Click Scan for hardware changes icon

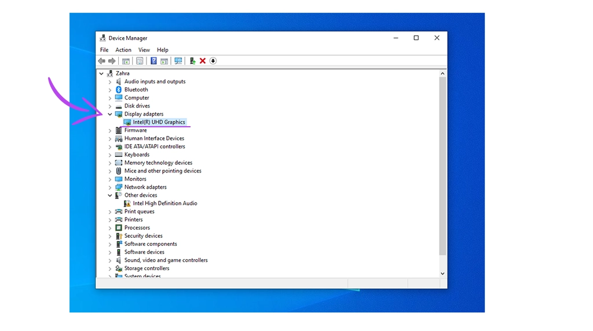178,61
